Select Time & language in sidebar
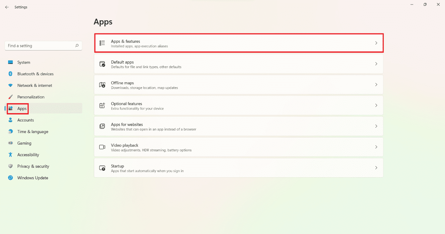The width and height of the screenshot is (445, 234). pyautogui.click(x=33, y=132)
